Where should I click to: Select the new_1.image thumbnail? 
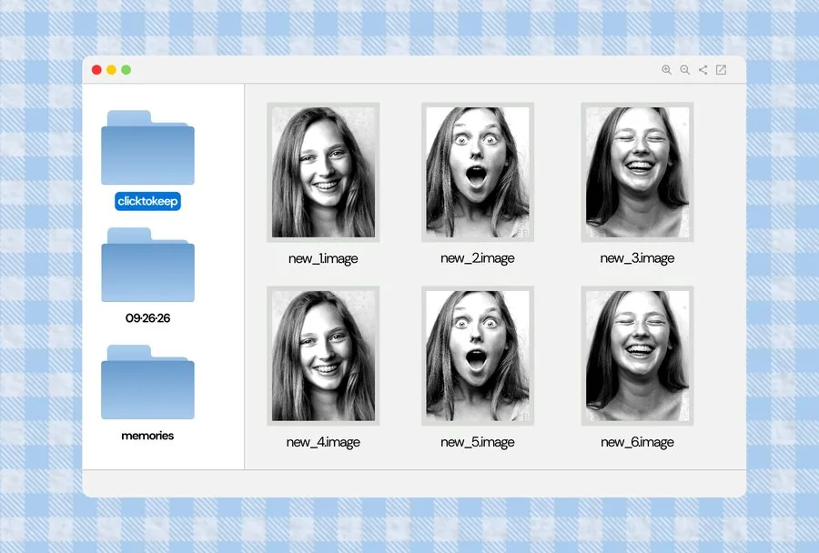(x=323, y=172)
